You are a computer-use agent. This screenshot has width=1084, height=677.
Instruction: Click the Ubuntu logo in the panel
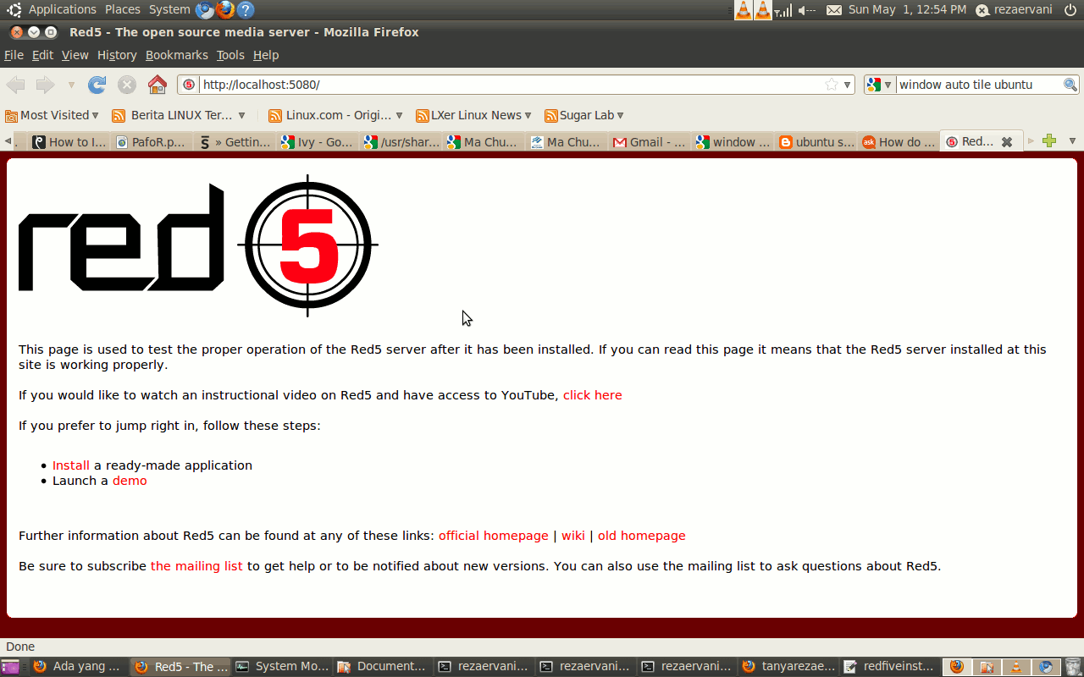point(14,10)
